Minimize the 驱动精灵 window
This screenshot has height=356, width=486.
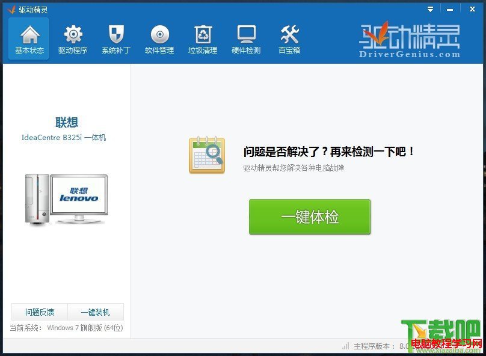tap(450, 10)
